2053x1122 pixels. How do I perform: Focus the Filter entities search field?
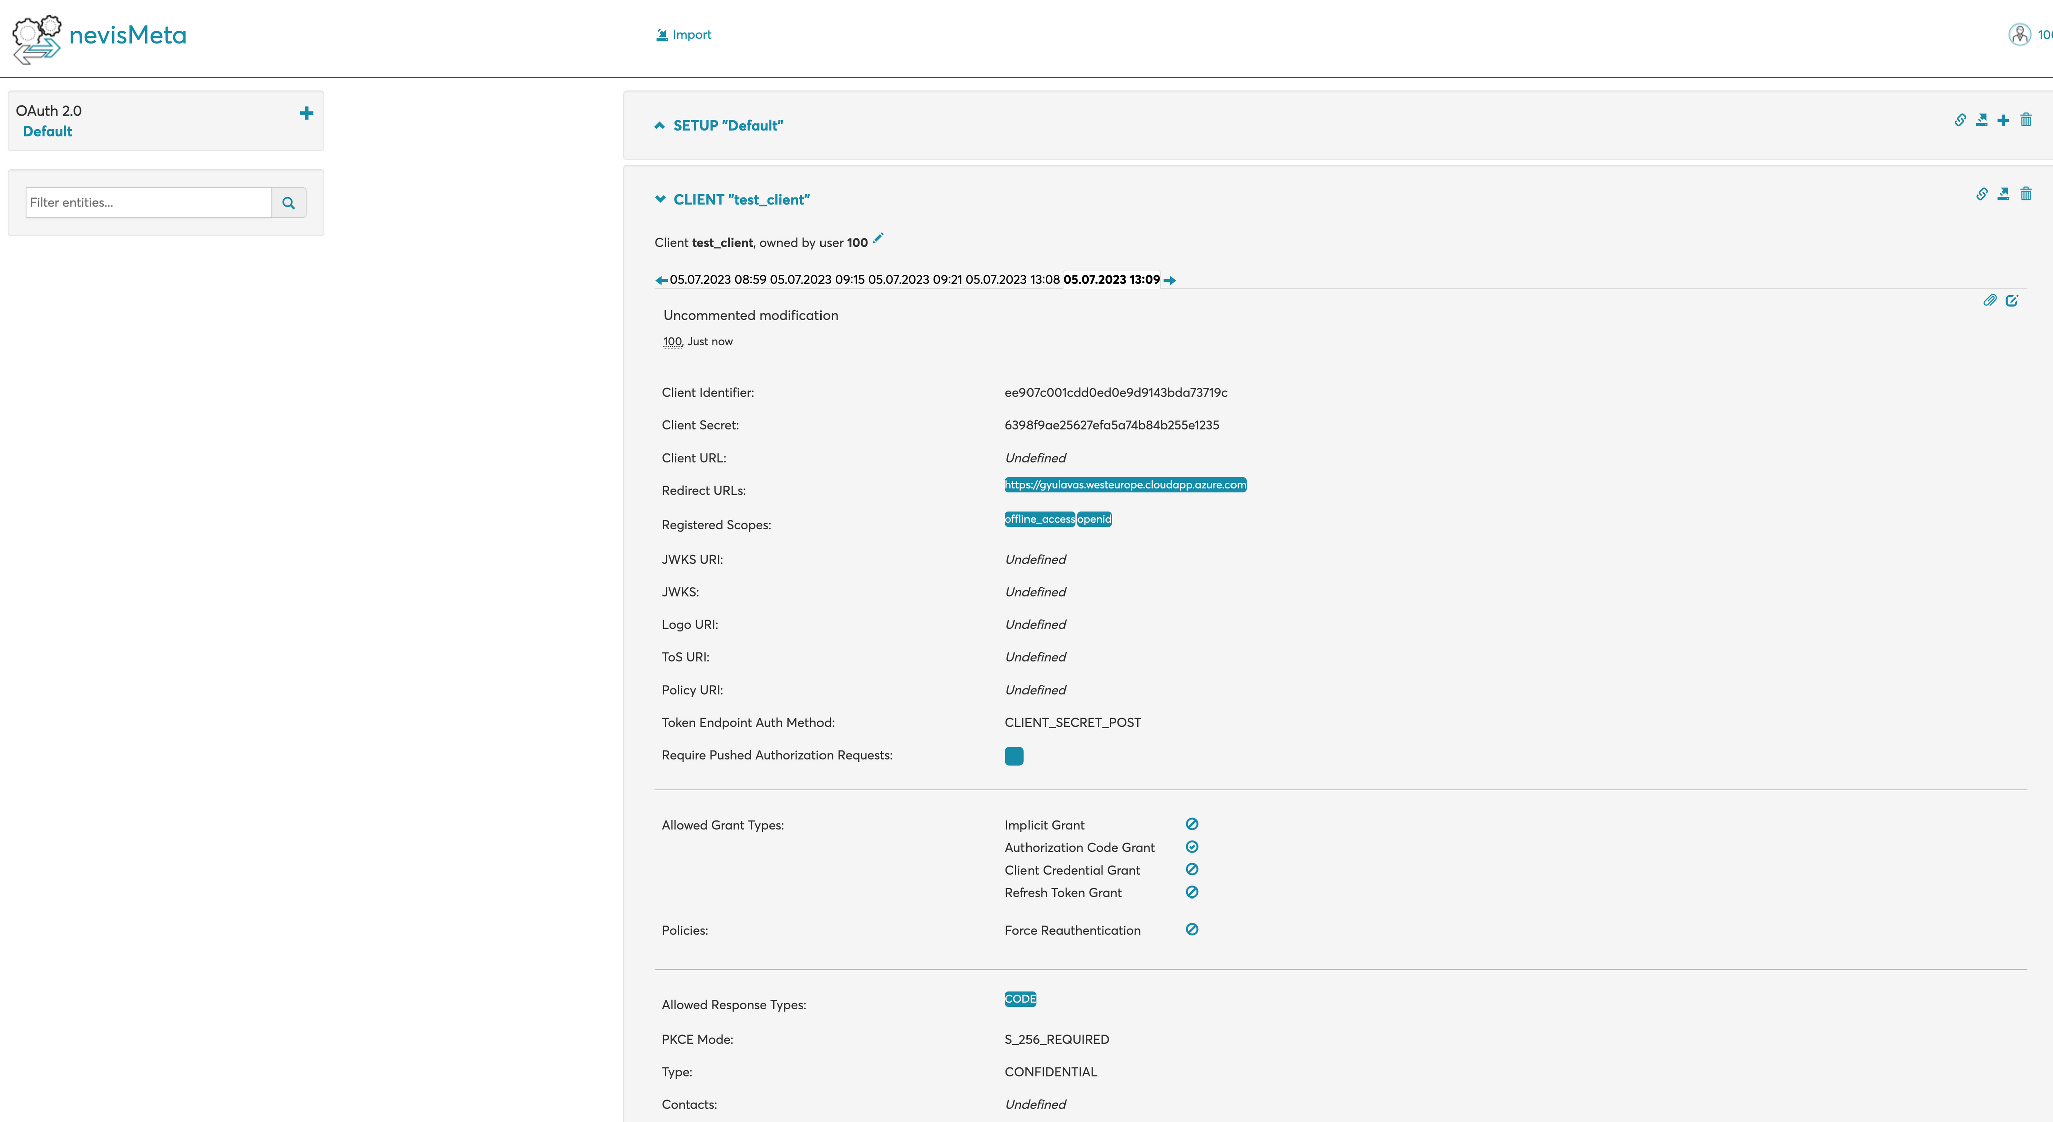click(x=148, y=202)
